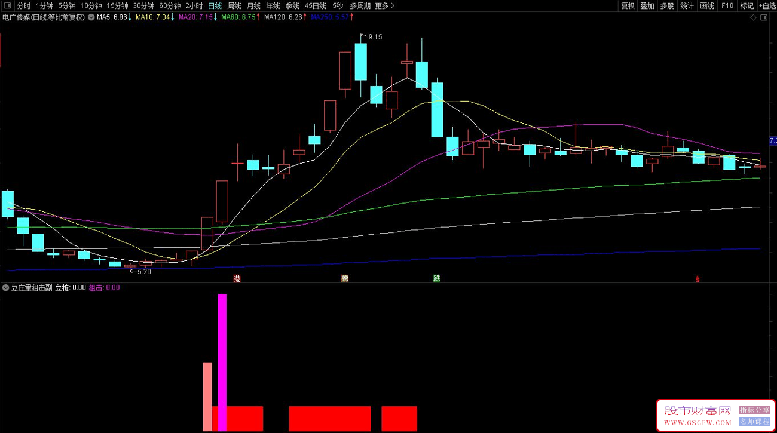Toggle the left sidebar panel icon

pos(7,6)
